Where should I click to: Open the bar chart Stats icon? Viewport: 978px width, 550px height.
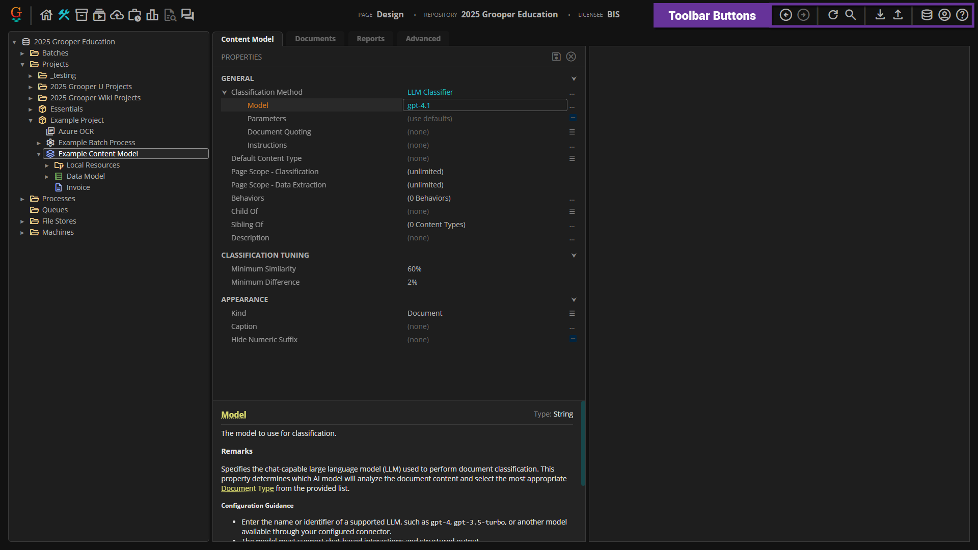coord(152,15)
